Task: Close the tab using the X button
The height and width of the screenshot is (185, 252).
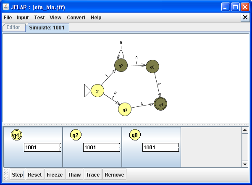Action: point(245,17)
